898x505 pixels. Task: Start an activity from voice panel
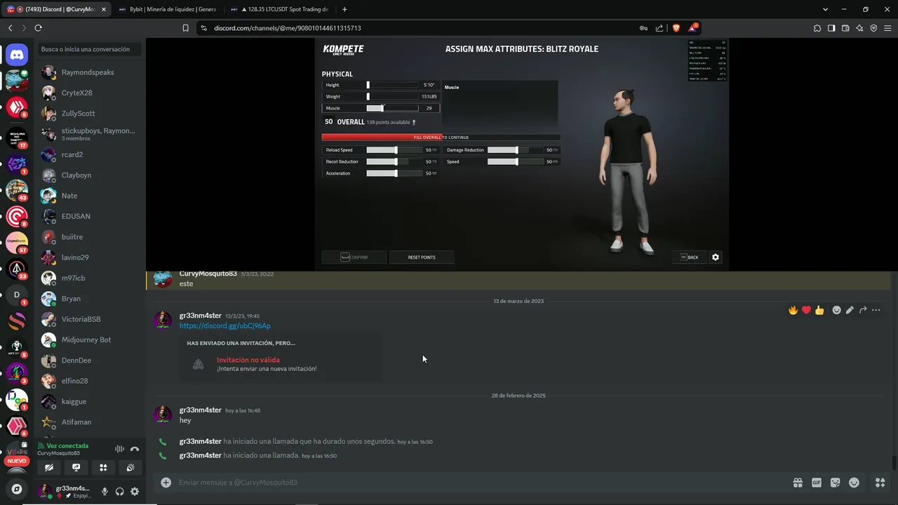(x=103, y=467)
